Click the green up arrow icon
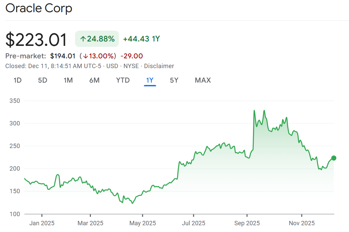The width and height of the screenshot is (349, 232). point(83,39)
